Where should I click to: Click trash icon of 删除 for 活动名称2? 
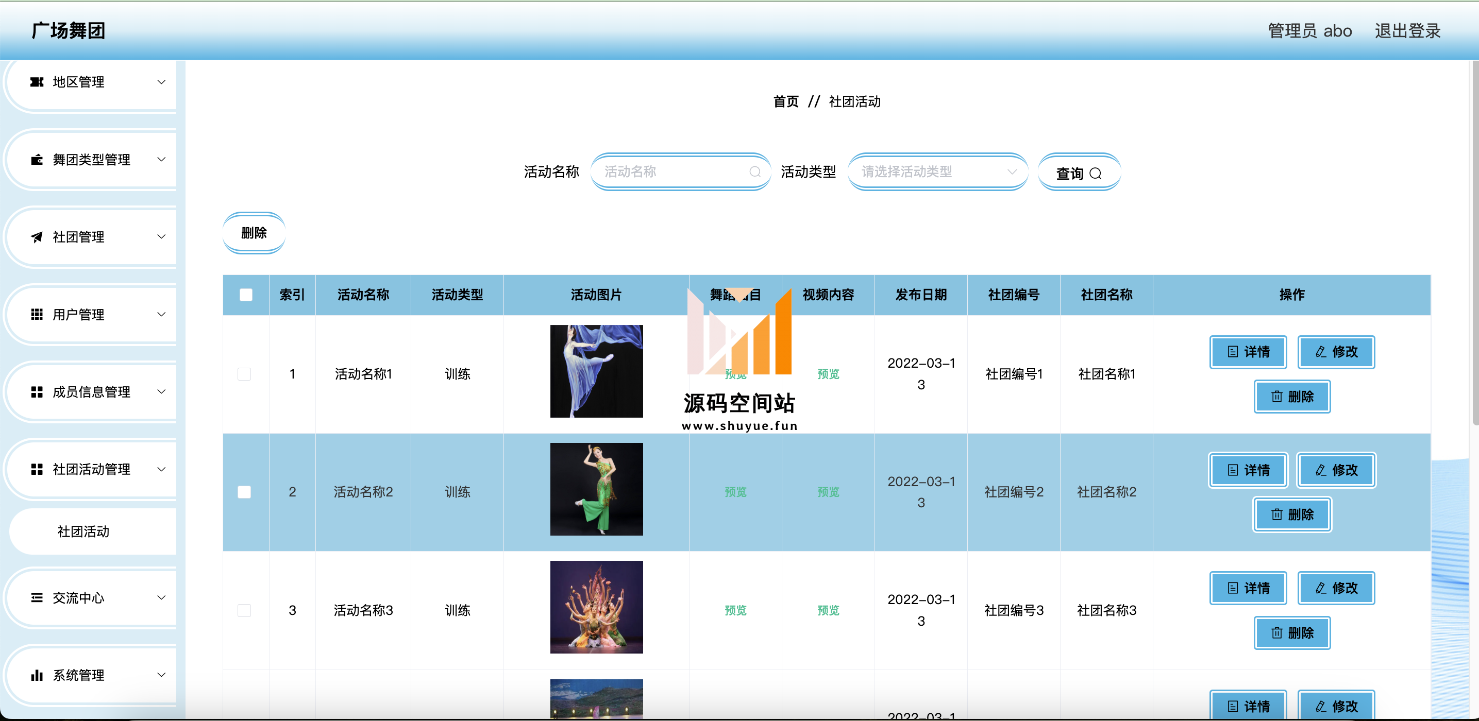[1276, 514]
